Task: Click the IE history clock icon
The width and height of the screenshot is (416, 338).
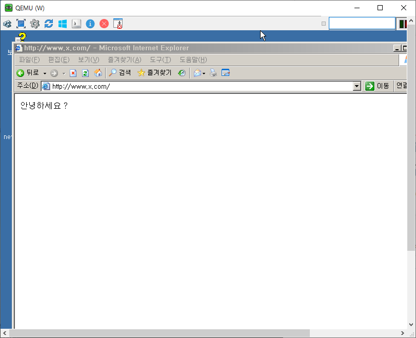Action: [182, 73]
